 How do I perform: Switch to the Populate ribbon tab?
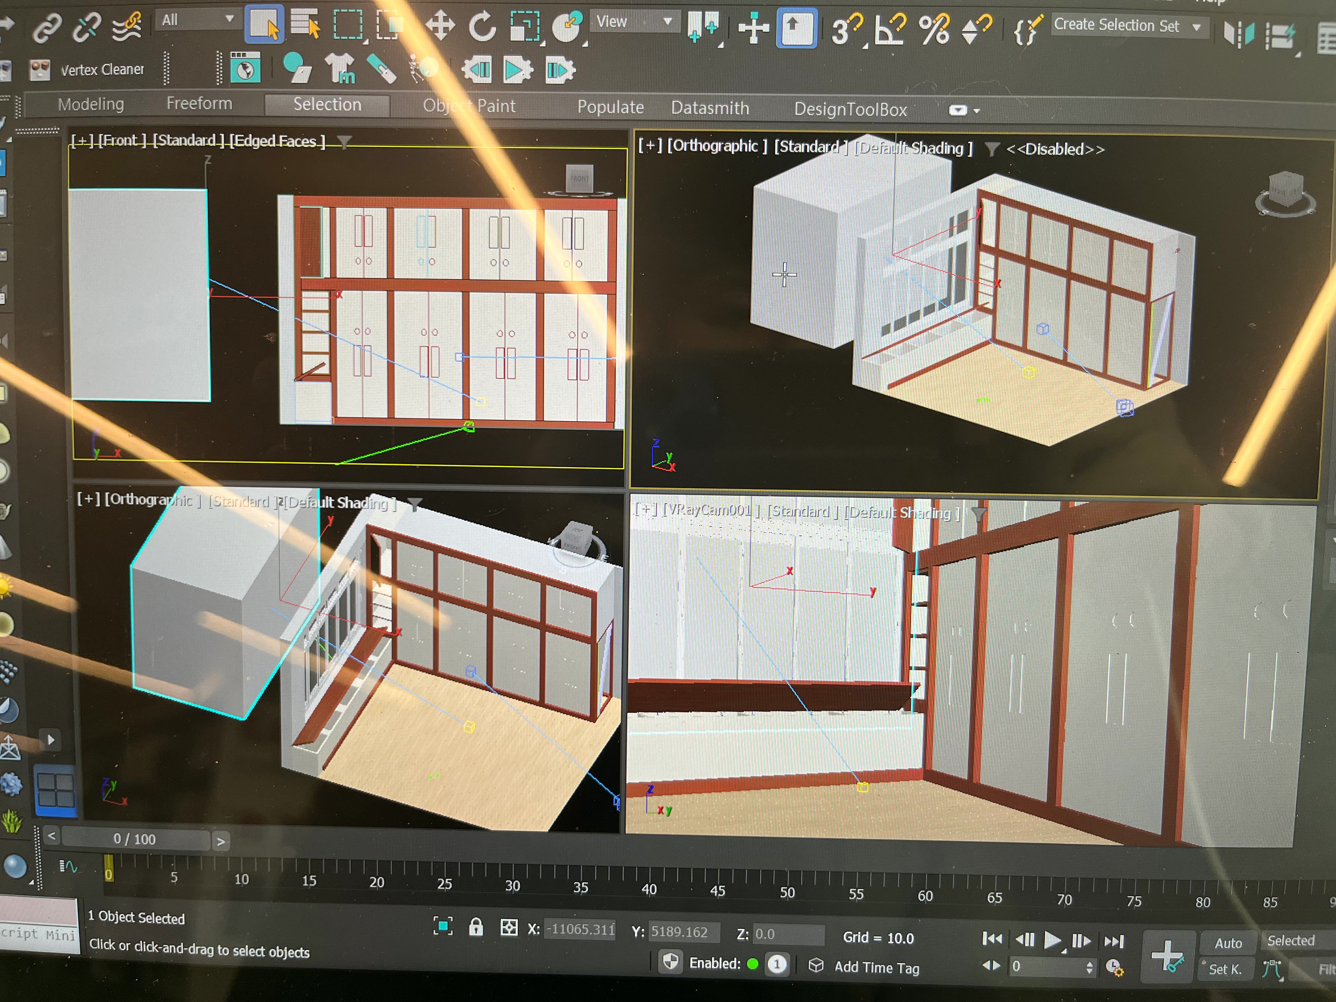point(611,107)
